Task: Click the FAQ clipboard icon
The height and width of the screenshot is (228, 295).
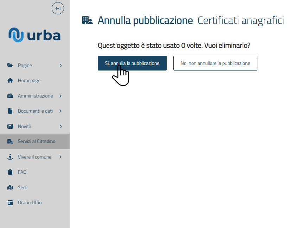Action: 10,172
